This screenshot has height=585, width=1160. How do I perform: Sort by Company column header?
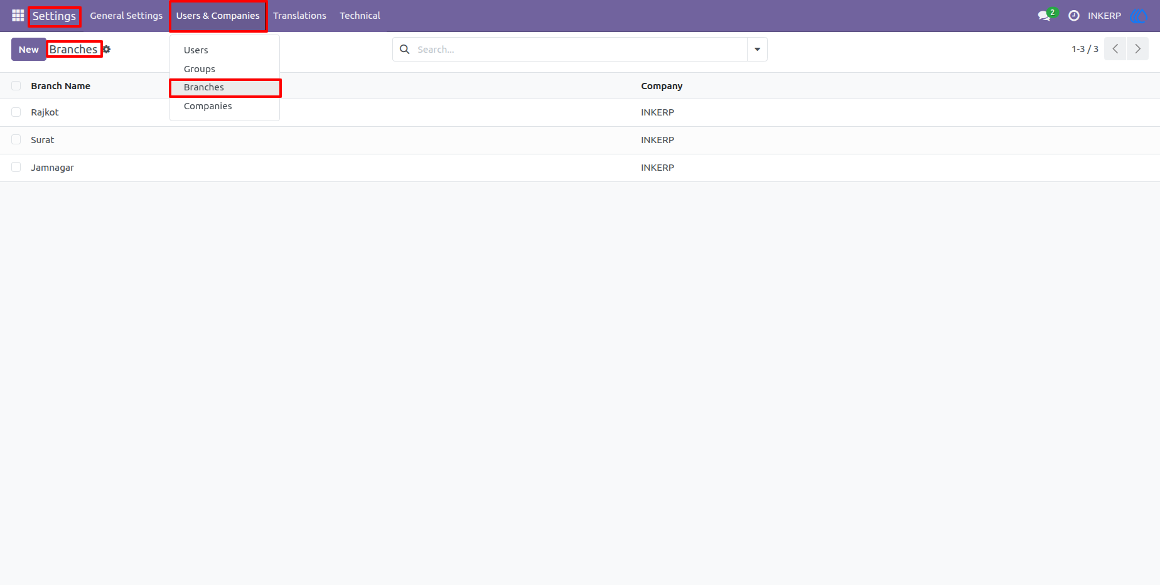[662, 86]
